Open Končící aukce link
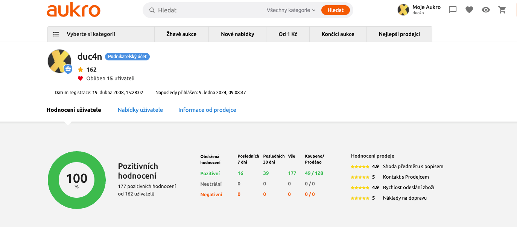This screenshot has height=227, width=517. (x=338, y=34)
